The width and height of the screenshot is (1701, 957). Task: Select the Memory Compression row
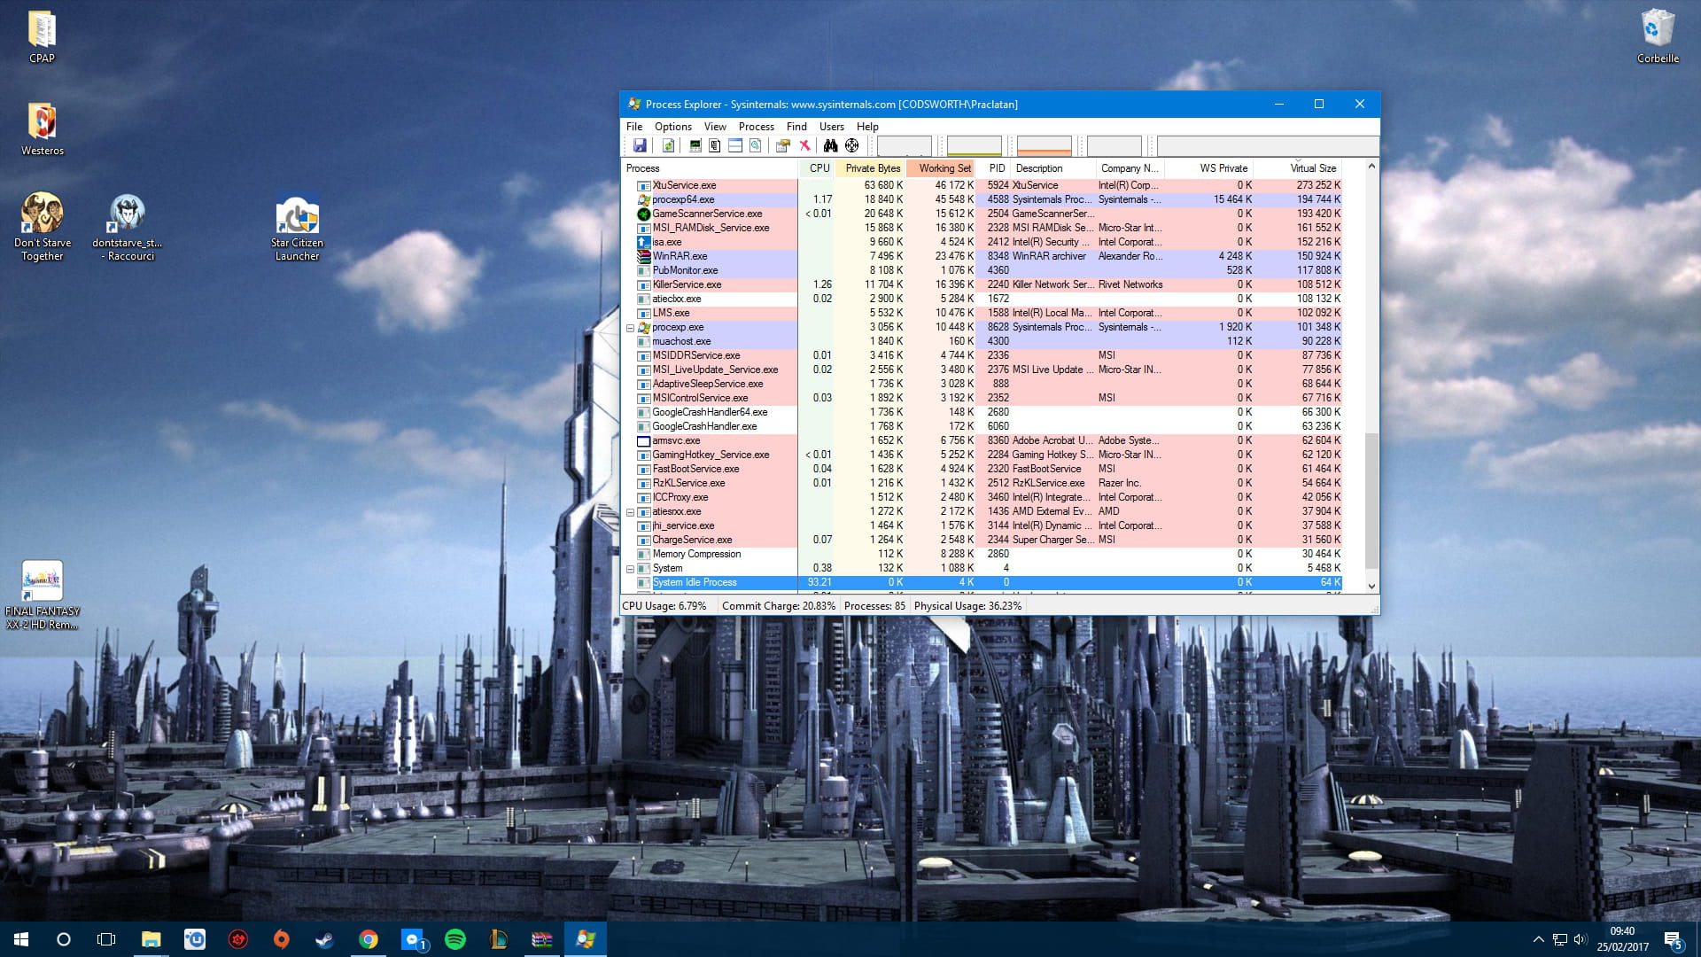click(x=982, y=554)
